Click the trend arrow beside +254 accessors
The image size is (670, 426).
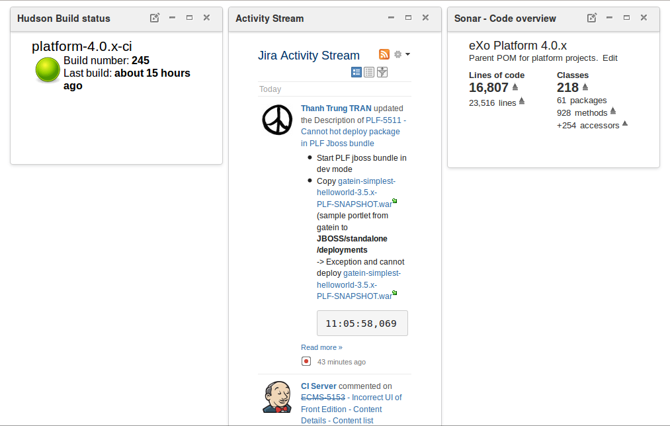pos(625,124)
